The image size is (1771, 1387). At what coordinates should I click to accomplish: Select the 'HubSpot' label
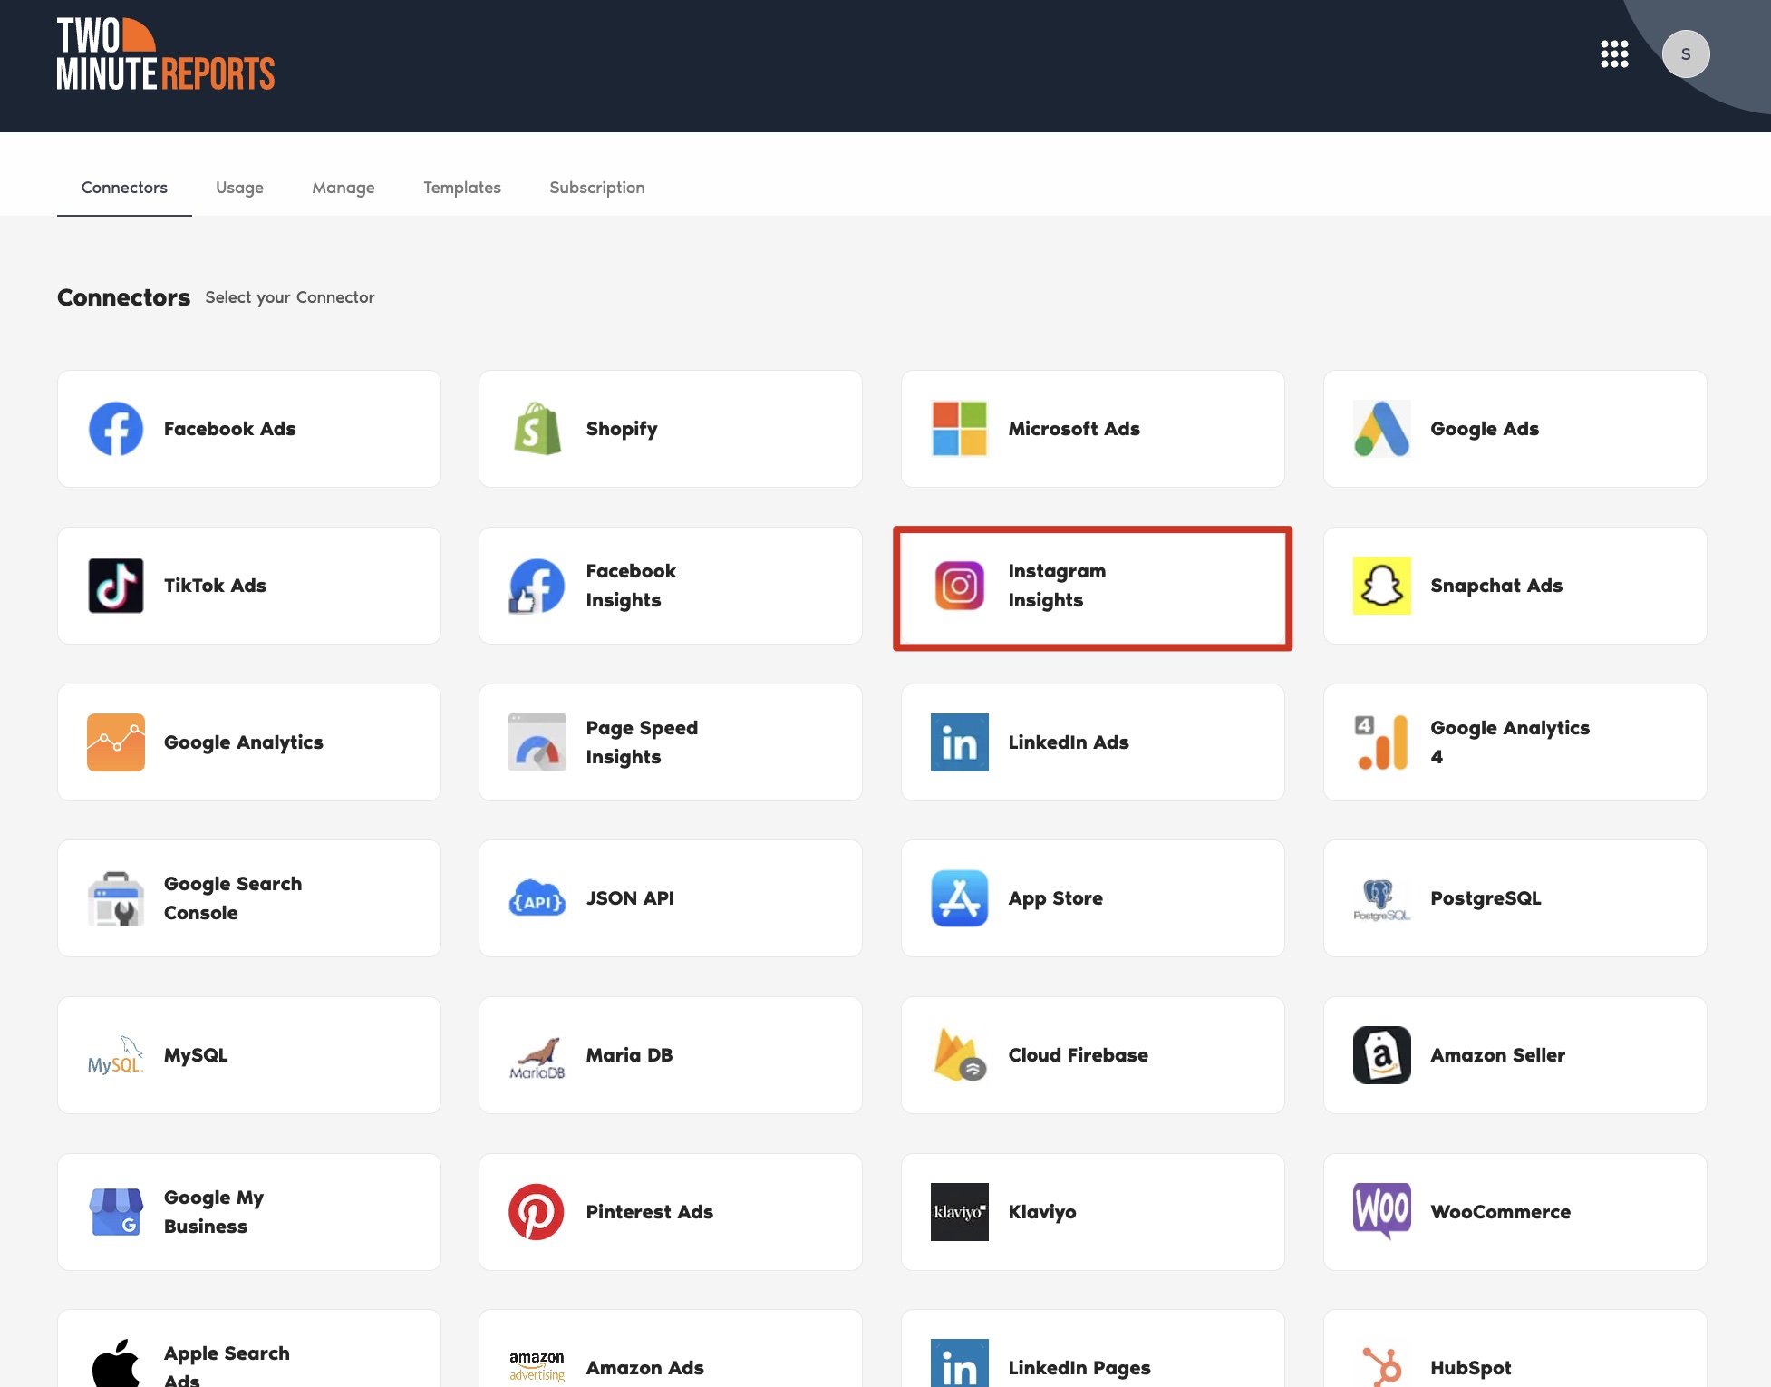1471,1368
